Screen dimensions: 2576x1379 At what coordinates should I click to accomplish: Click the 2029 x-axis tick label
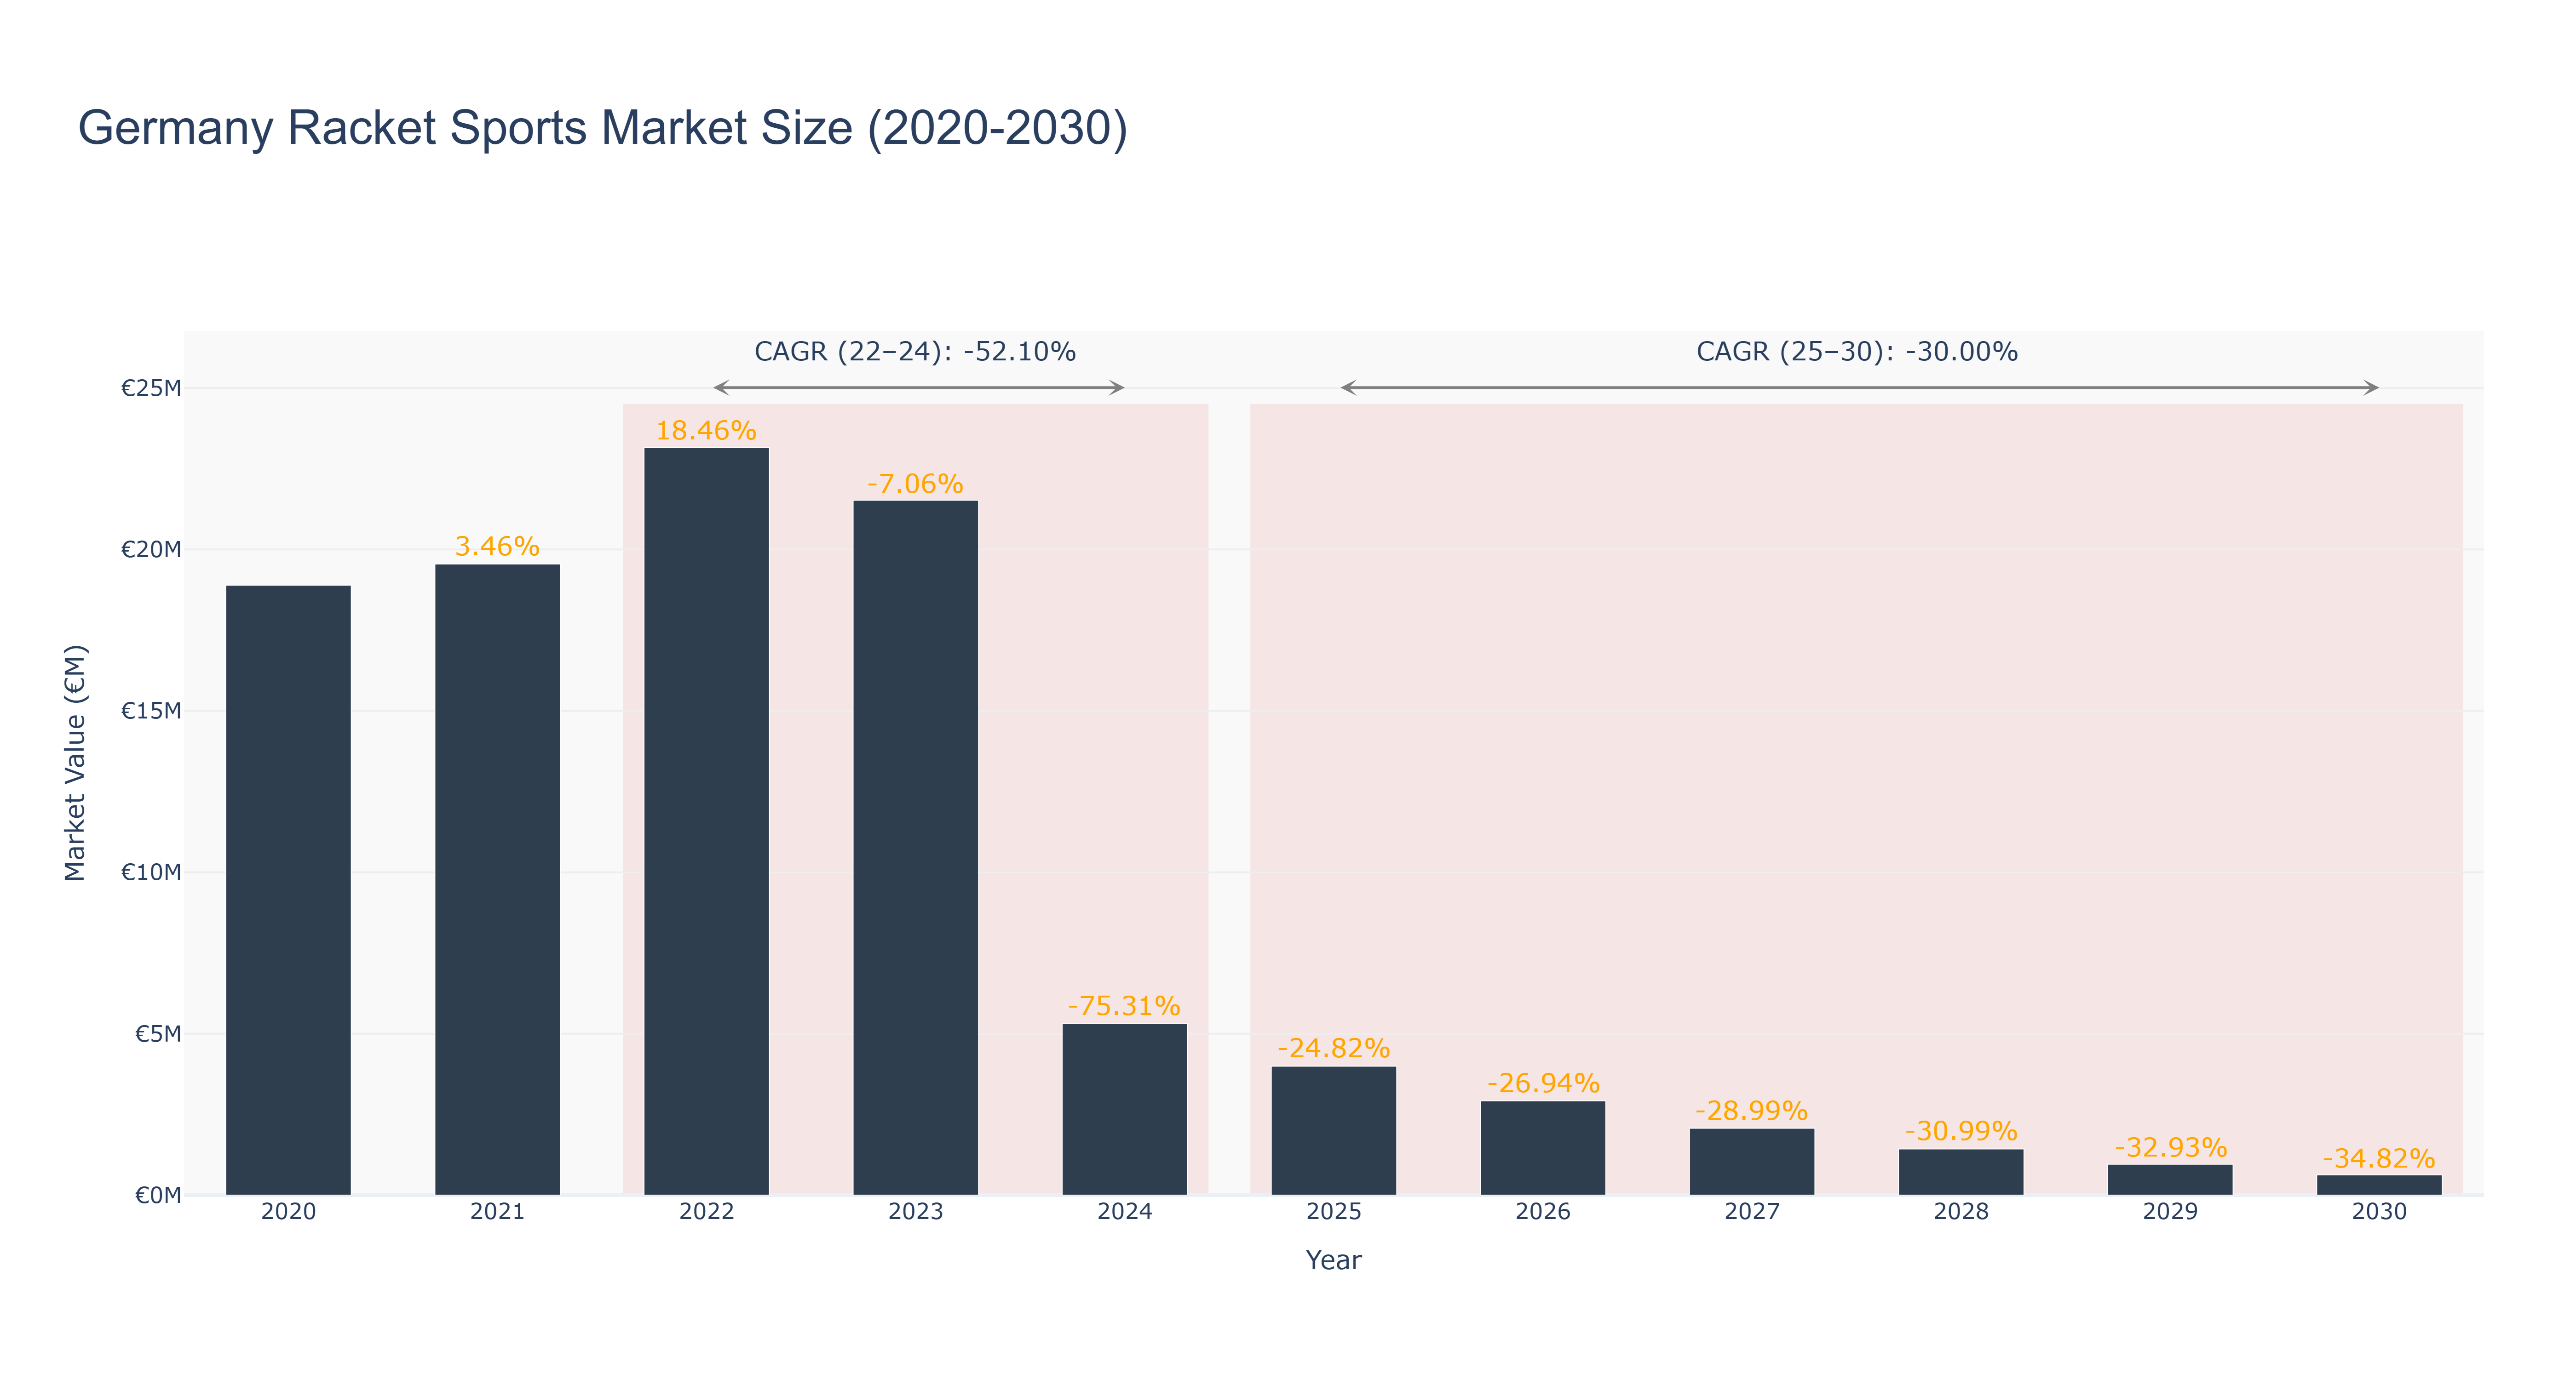click(x=2169, y=1212)
